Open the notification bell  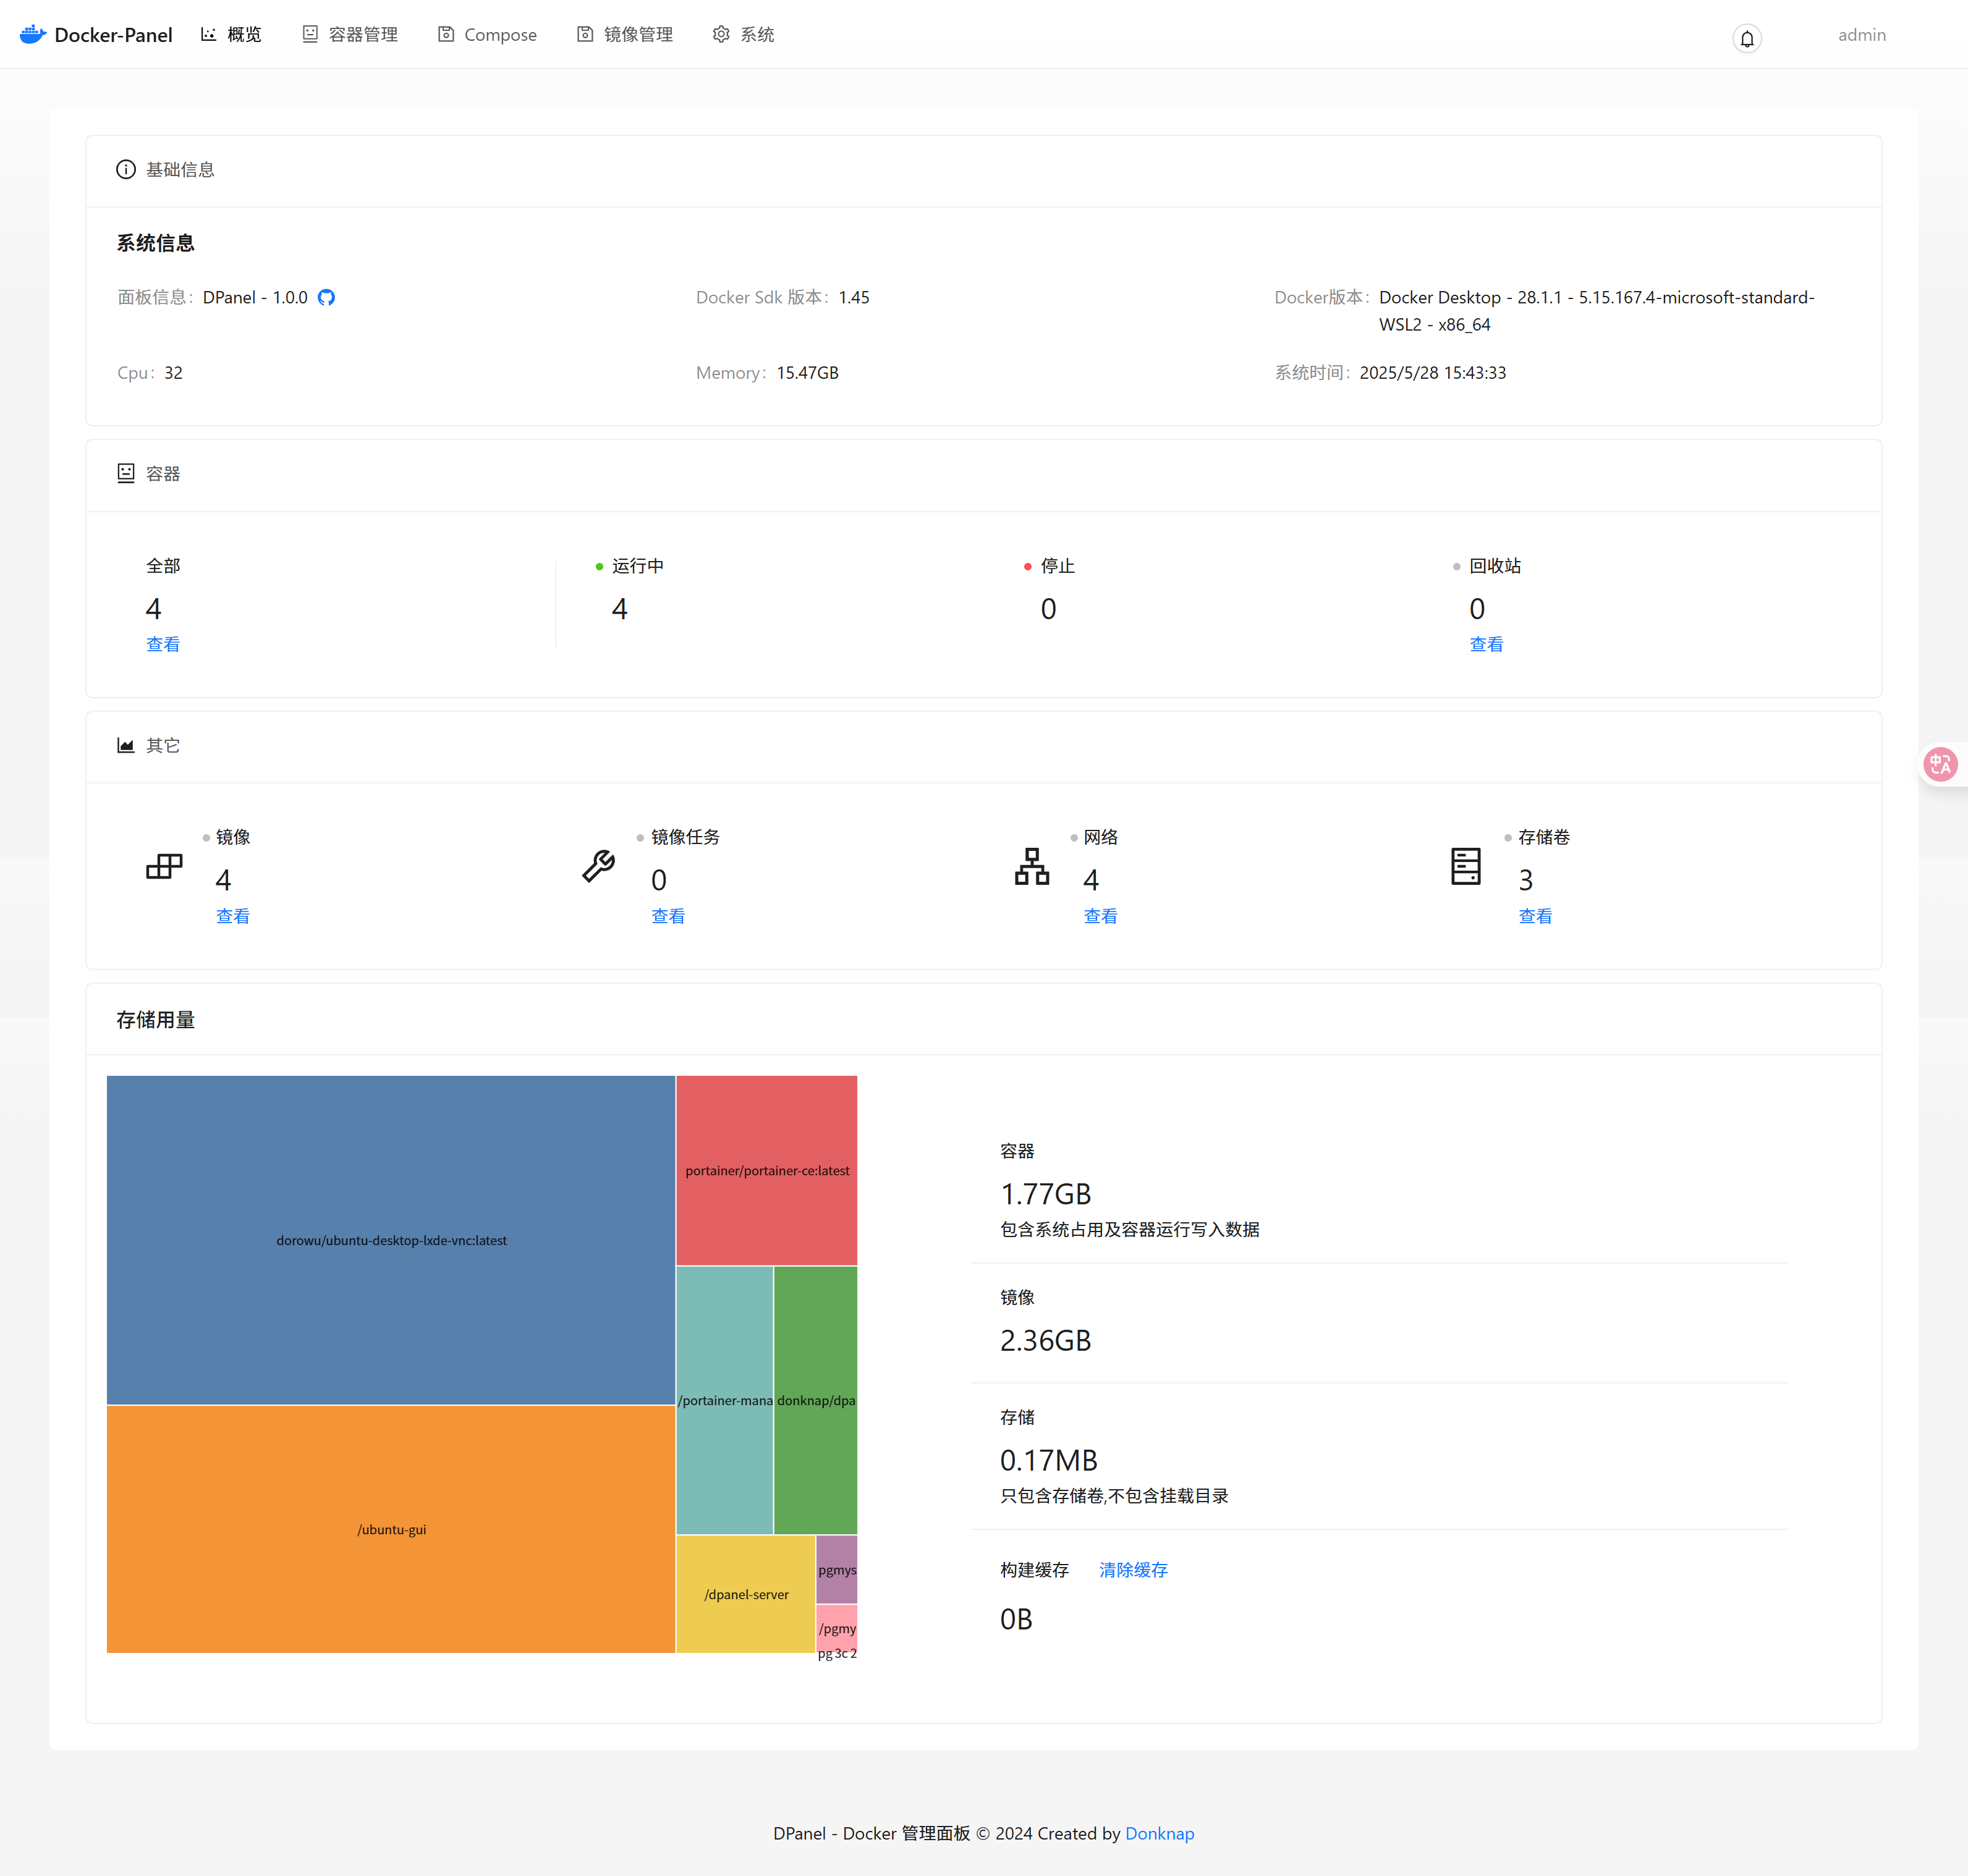click(1747, 39)
